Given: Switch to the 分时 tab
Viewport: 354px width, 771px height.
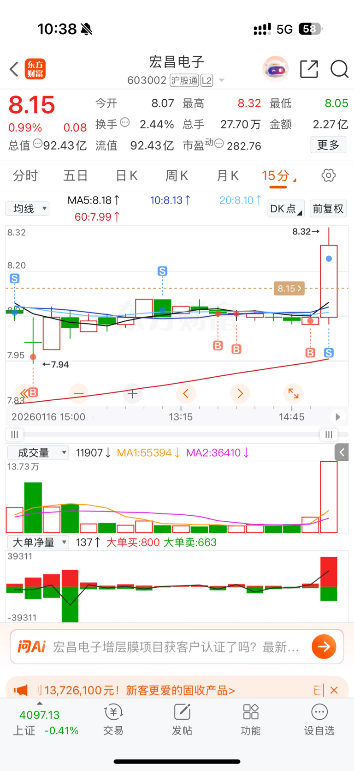Looking at the screenshot, I should tap(25, 175).
